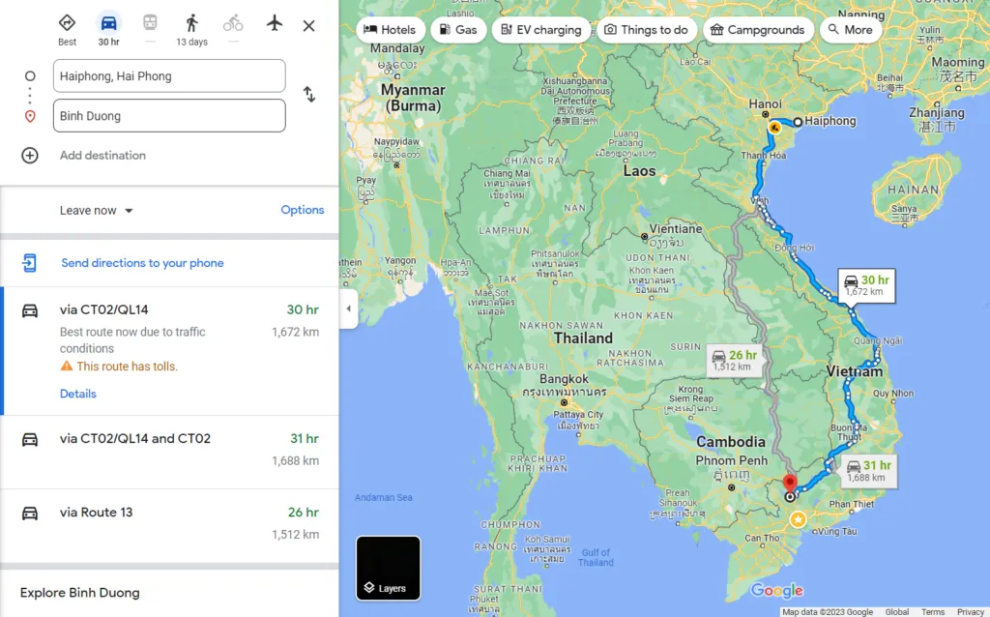
Task: Click the Haiphong origin marker on map
Action: pos(798,122)
